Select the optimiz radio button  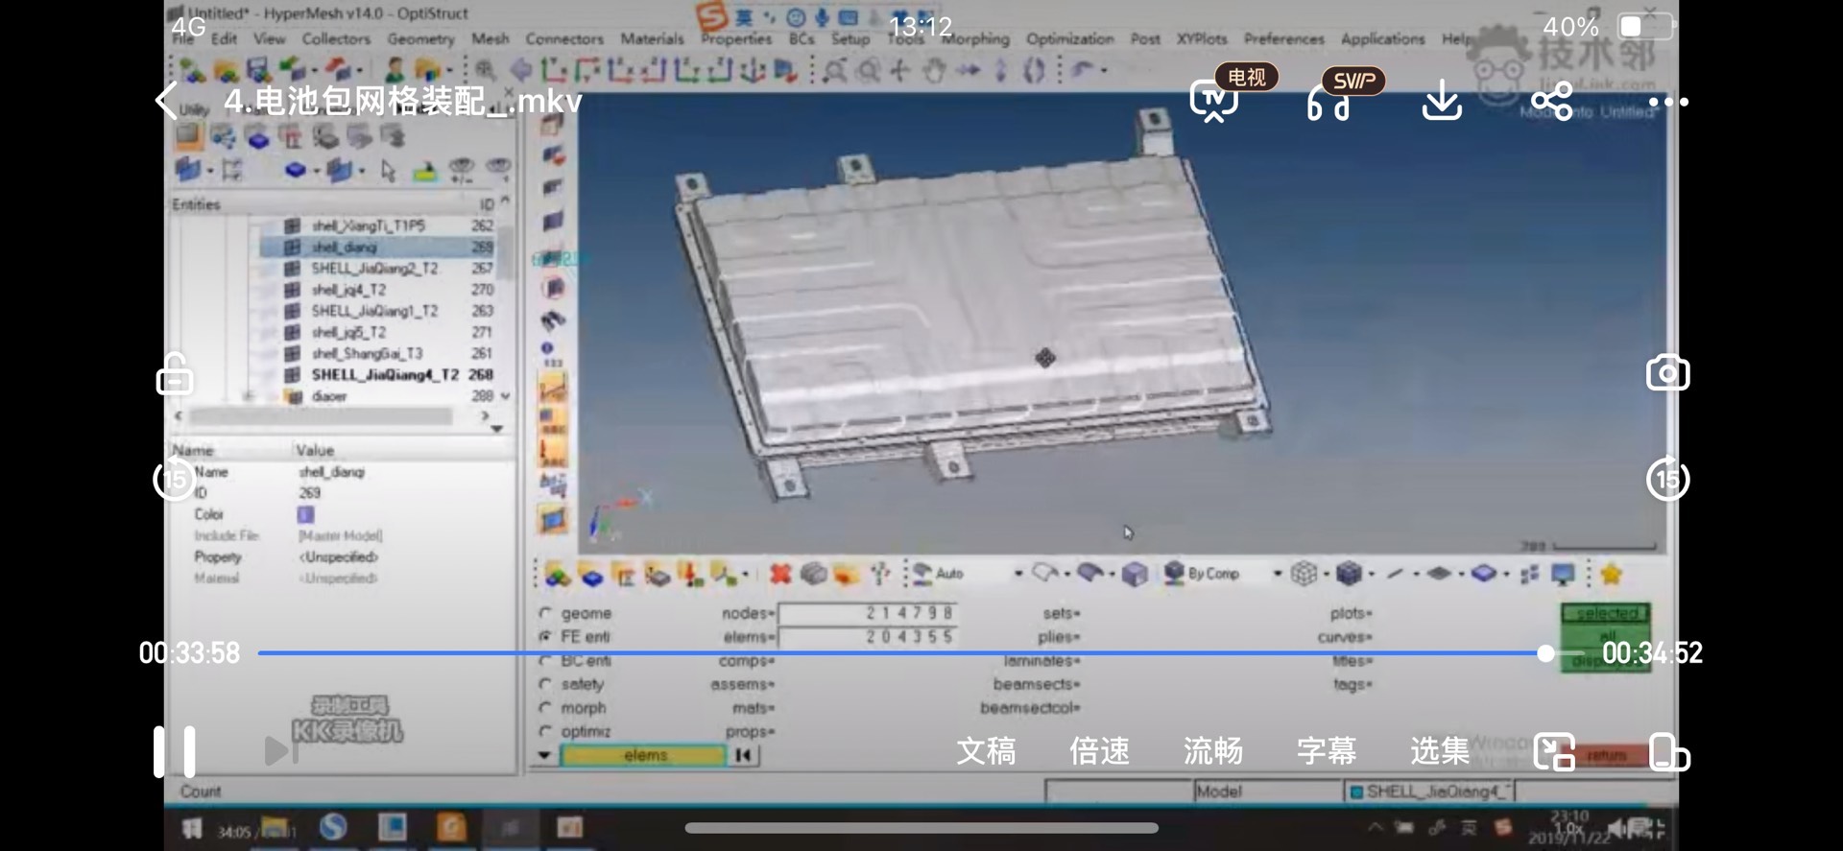(545, 731)
